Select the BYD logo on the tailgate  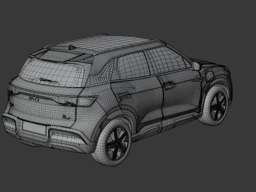pos(34,99)
